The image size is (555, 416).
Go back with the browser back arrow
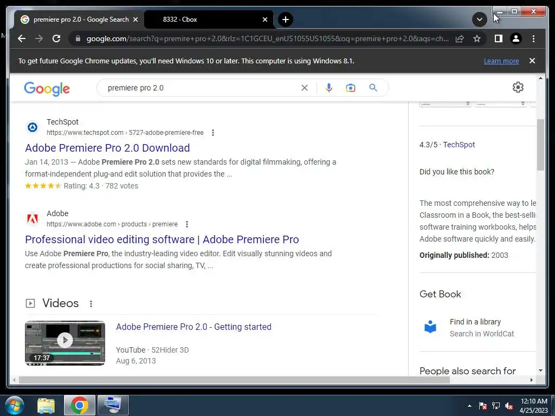22,38
